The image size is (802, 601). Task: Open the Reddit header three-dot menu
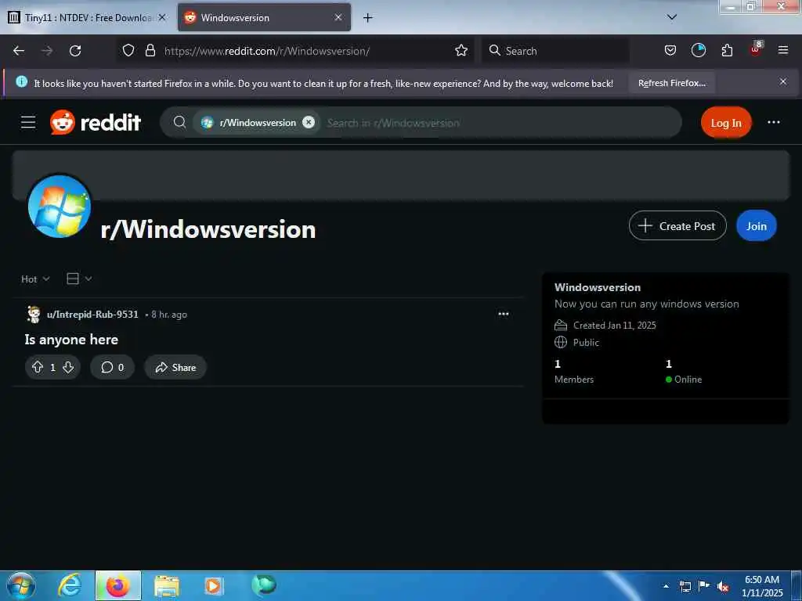(x=773, y=122)
